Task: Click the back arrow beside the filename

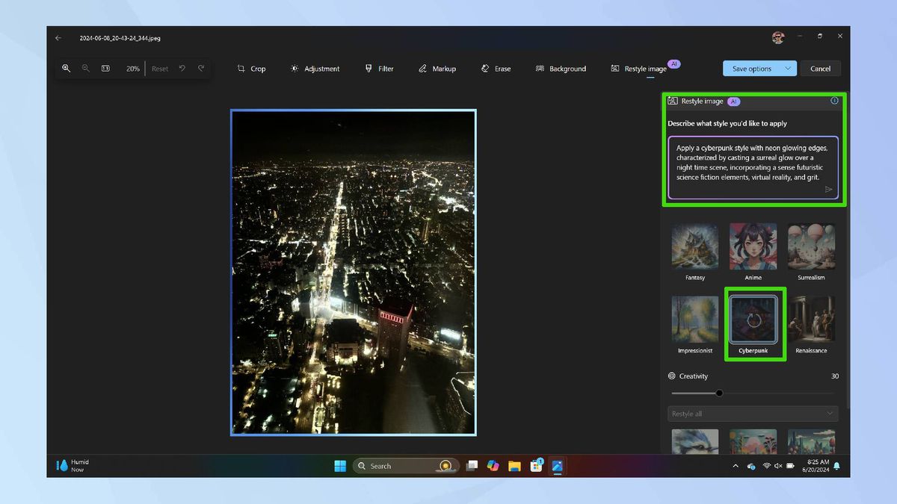Action: coord(58,37)
